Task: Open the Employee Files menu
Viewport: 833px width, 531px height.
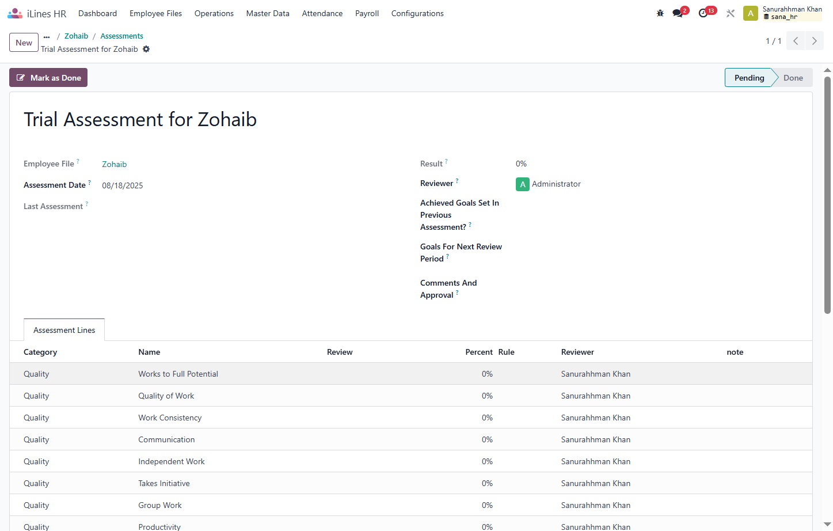Action: coord(155,13)
